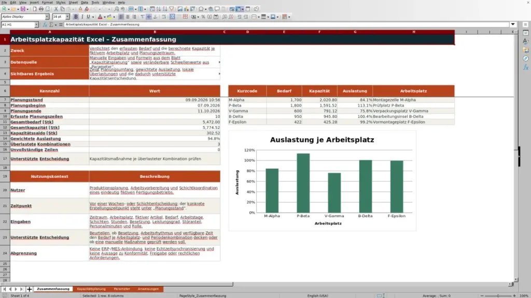The image size is (531, 298).
Task: Open the Data menu
Action: pyautogui.click(x=85, y=3)
